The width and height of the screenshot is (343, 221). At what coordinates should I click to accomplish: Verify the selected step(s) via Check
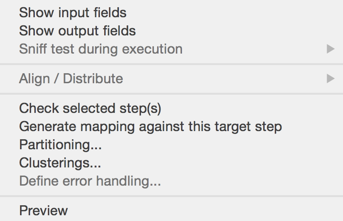90,109
